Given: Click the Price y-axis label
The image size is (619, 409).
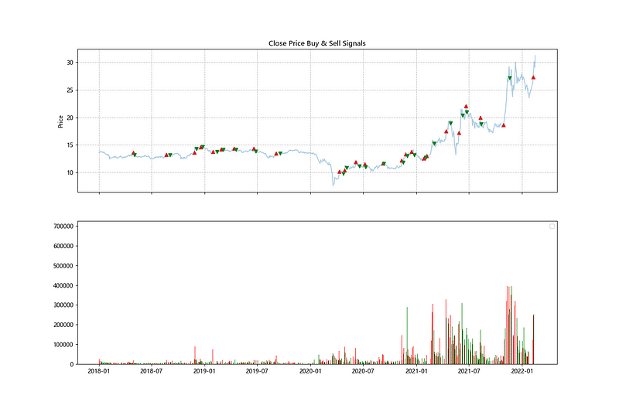Looking at the screenshot, I should tap(60, 121).
